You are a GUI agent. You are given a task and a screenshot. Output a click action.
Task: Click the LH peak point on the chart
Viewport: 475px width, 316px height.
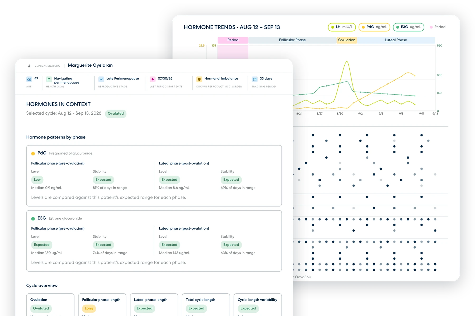coord(347,62)
